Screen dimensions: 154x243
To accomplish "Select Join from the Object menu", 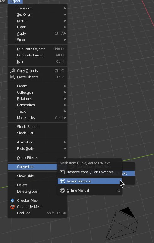I will 37,61.
